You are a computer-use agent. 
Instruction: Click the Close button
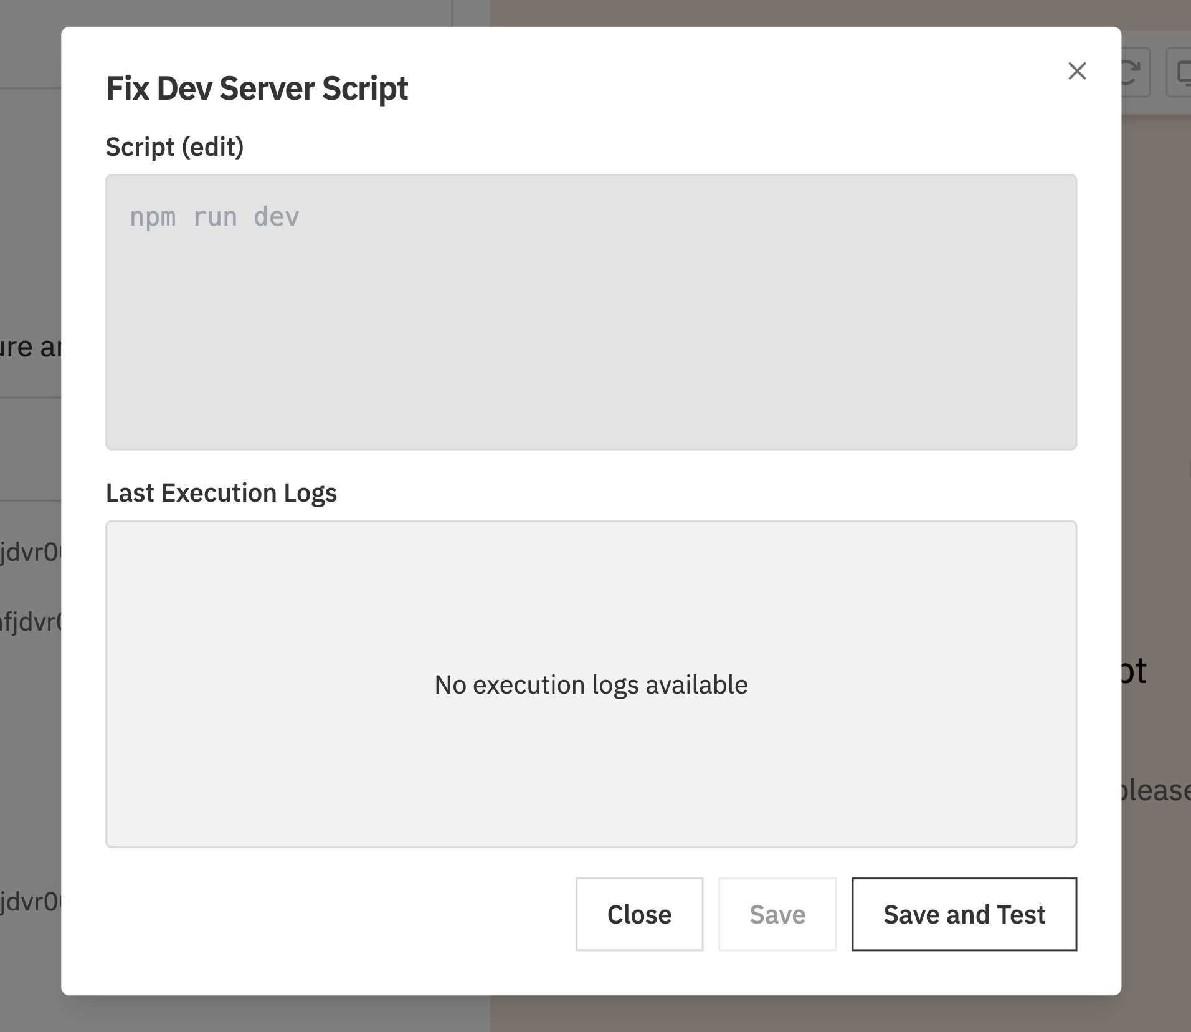pyautogui.click(x=639, y=914)
